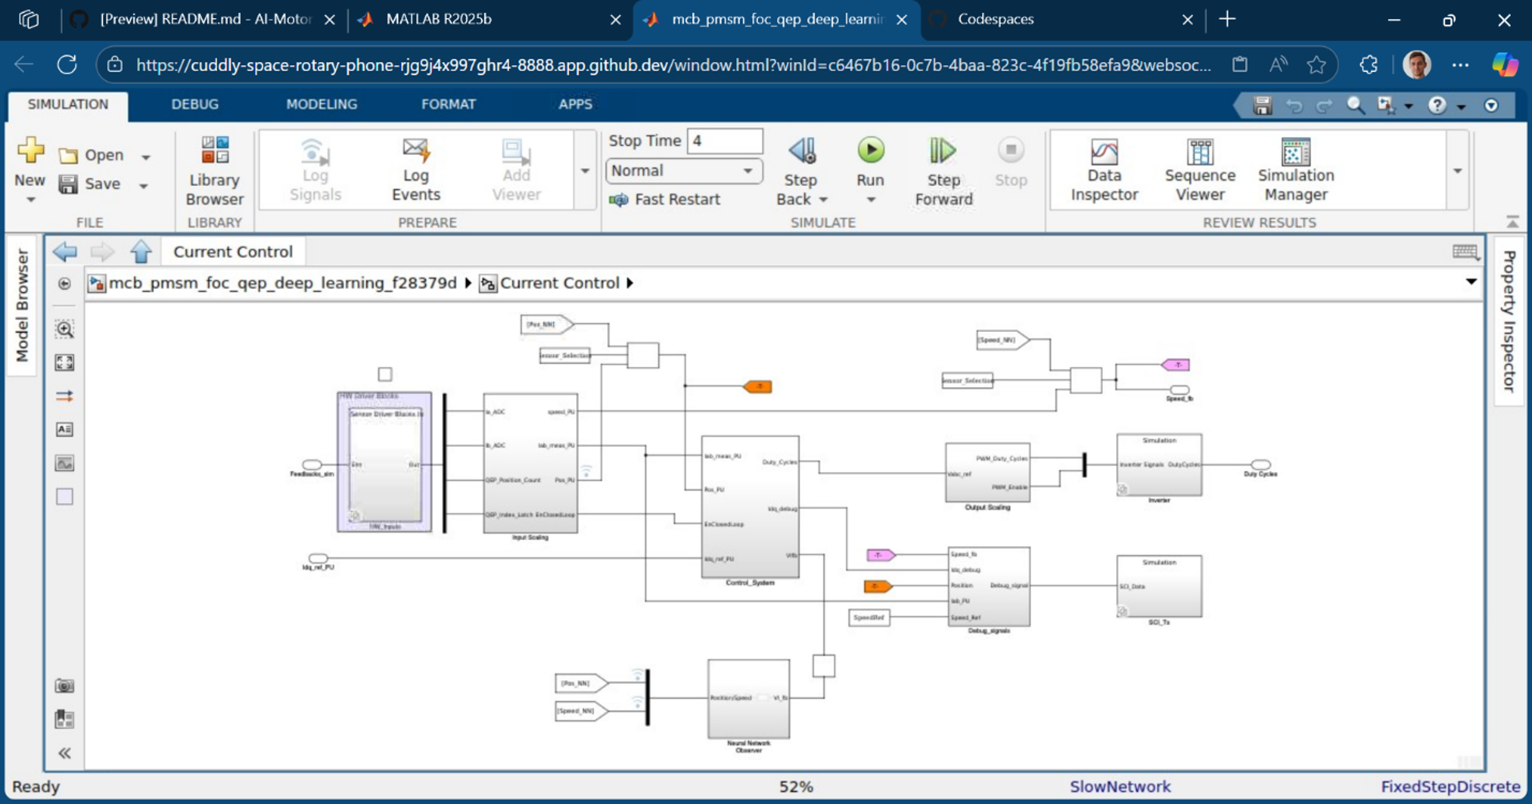Click the Stop Time input field
The width and height of the screenshot is (1532, 804).
(x=724, y=141)
